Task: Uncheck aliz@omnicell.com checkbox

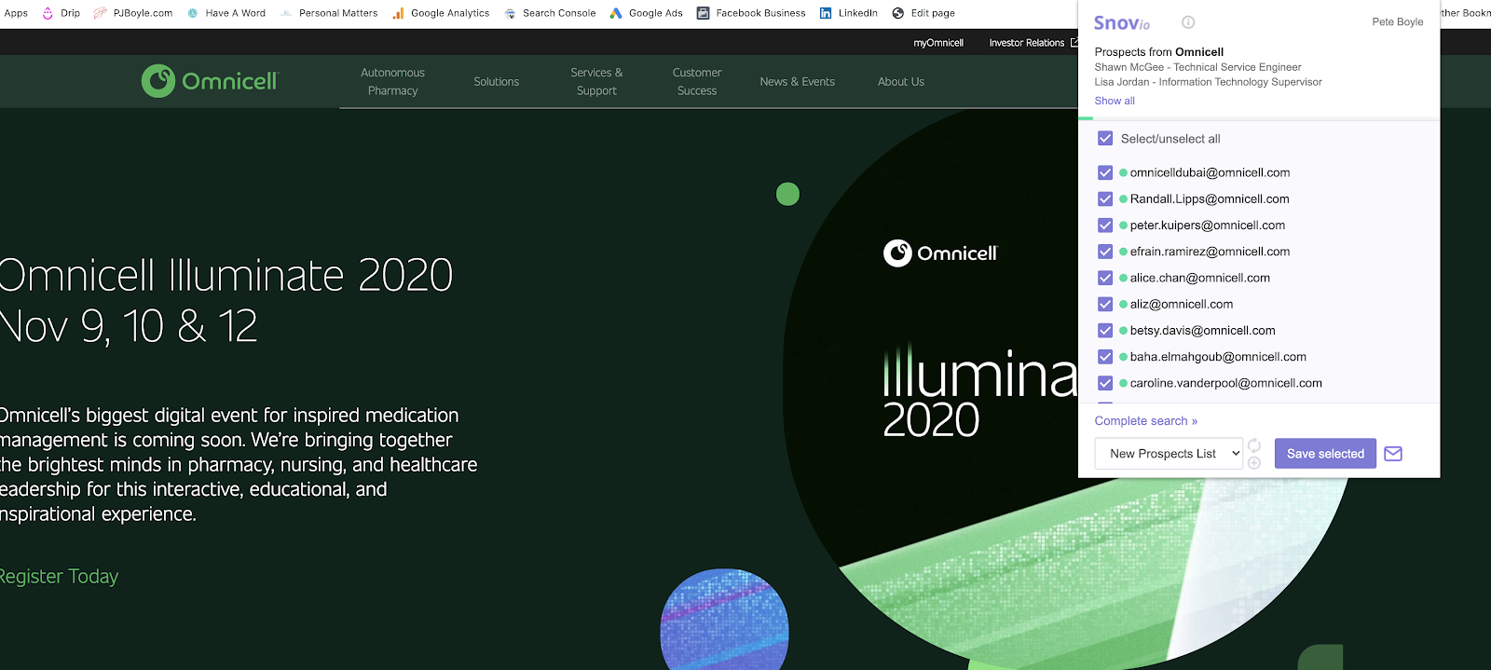Action: (x=1105, y=304)
